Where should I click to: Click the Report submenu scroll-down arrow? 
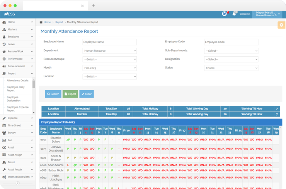(x=34, y=113)
